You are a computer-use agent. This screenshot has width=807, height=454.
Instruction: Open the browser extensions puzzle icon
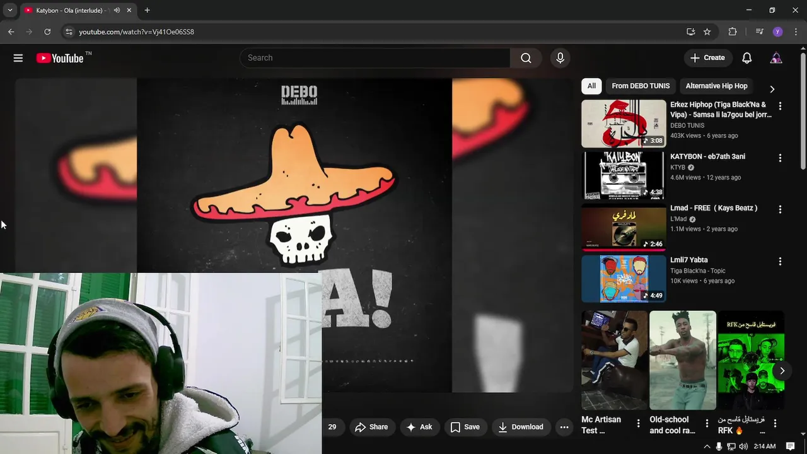(x=733, y=32)
